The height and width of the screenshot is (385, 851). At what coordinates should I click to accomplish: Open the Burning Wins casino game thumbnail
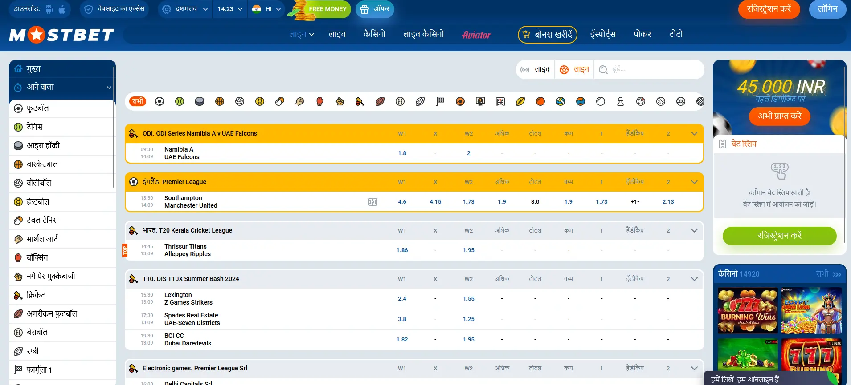point(748,311)
